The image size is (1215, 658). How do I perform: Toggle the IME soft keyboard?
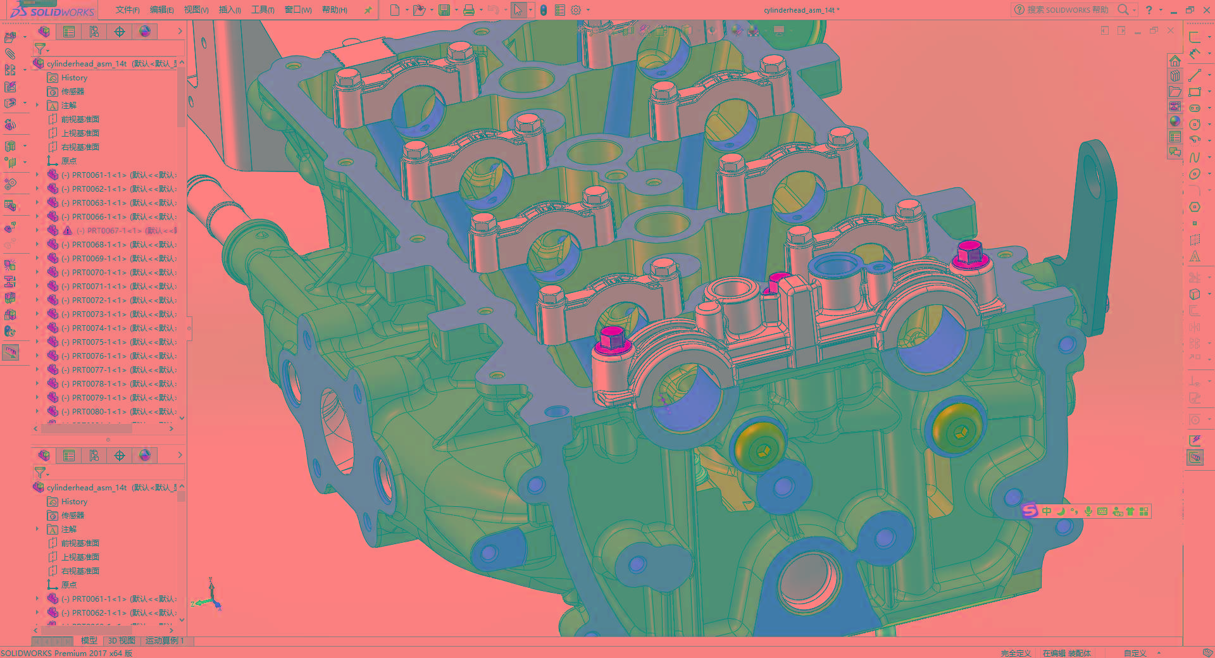pos(1102,511)
